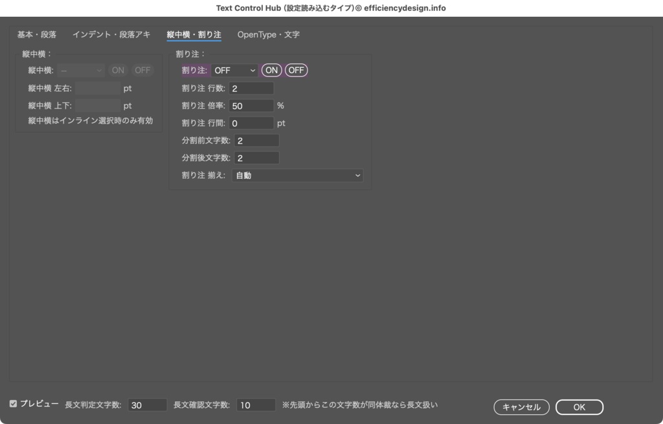The height and width of the screenshot is (424, 663).
Task: Toggle the プレビュー checkbox
Action: coord(13,404)
